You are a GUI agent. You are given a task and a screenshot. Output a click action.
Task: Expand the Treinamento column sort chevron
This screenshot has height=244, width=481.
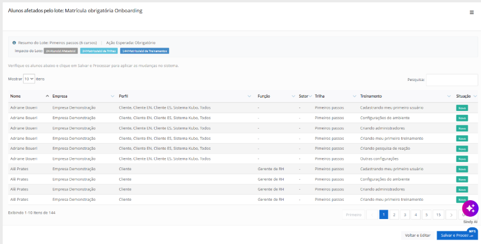pyautogui.click(x=449, y=96)
